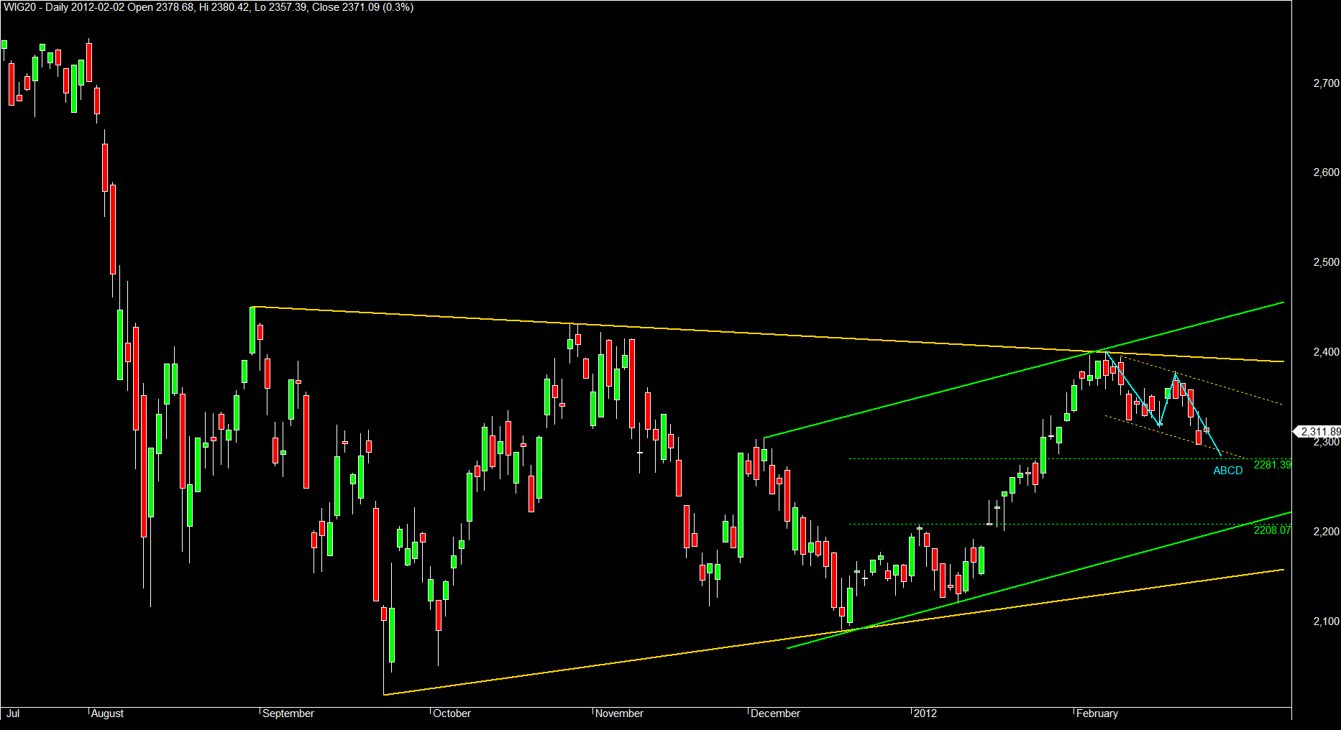Click the 2,700 price axis label
The width and height of the screenshot is (1341, 730).
[1326, 83]
